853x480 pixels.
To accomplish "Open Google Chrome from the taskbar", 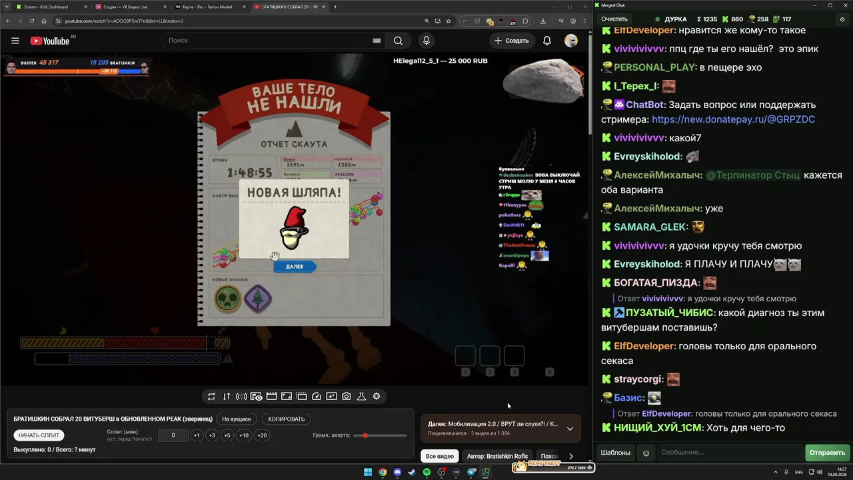I will 383,473.
